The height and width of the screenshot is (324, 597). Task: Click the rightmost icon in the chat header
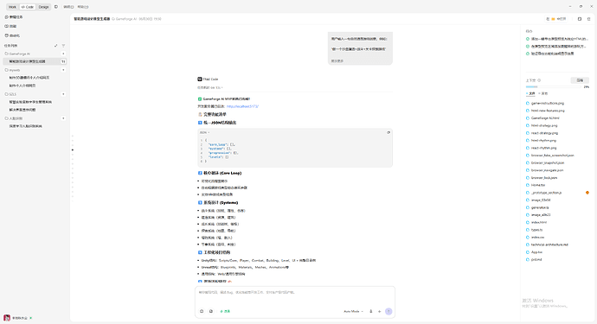click(588, 19)
